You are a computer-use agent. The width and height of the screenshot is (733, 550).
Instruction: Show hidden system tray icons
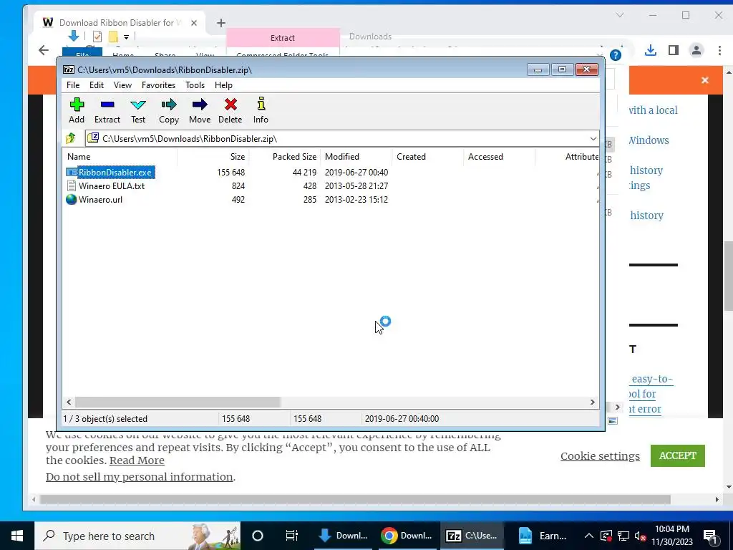coord(589,536)
